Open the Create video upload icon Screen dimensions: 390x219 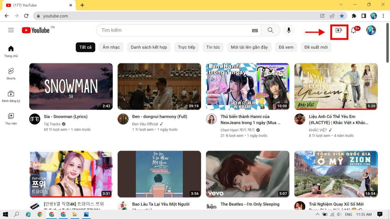click(338, 30)
